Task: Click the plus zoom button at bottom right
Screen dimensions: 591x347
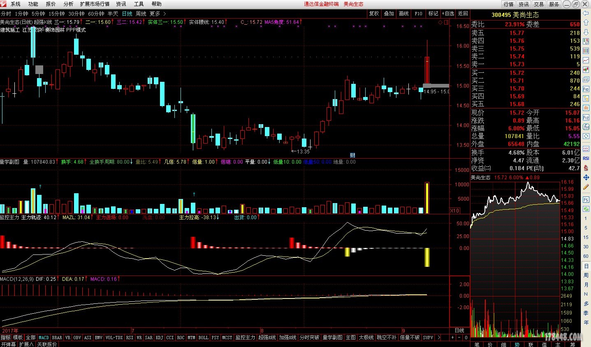Action: tap(452, 338)
